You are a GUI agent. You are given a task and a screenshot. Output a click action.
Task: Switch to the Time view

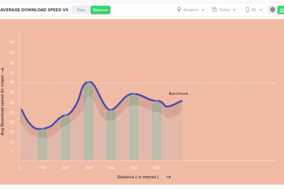81,10
